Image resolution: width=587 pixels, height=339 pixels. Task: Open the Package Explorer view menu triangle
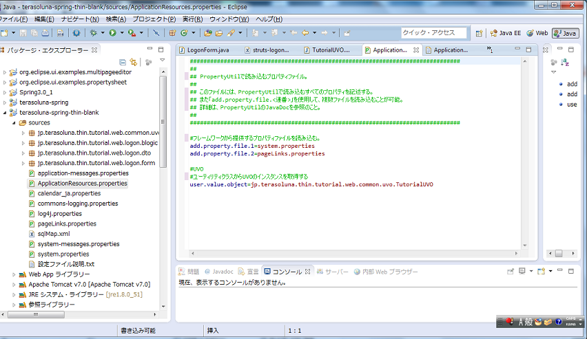pyautogui.click(x=163, y=61)
